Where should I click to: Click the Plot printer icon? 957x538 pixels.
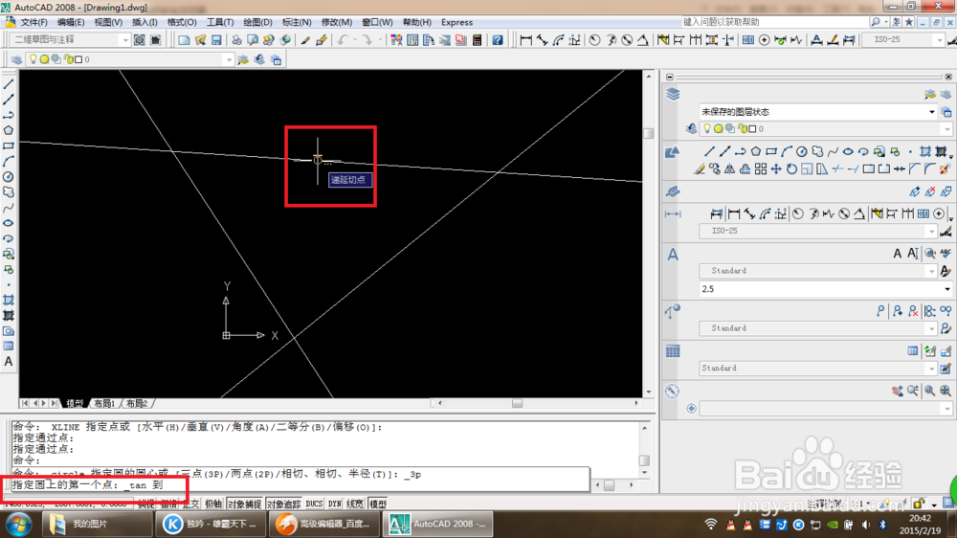point(236,40)
